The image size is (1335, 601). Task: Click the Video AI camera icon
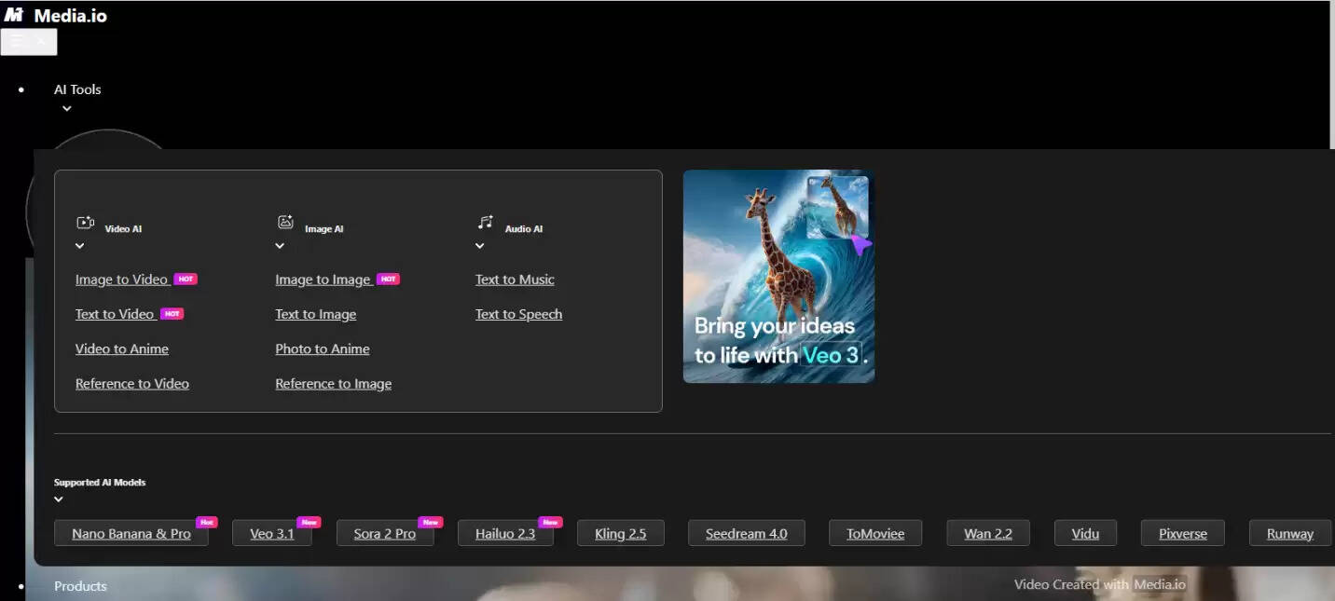(86, 223)
